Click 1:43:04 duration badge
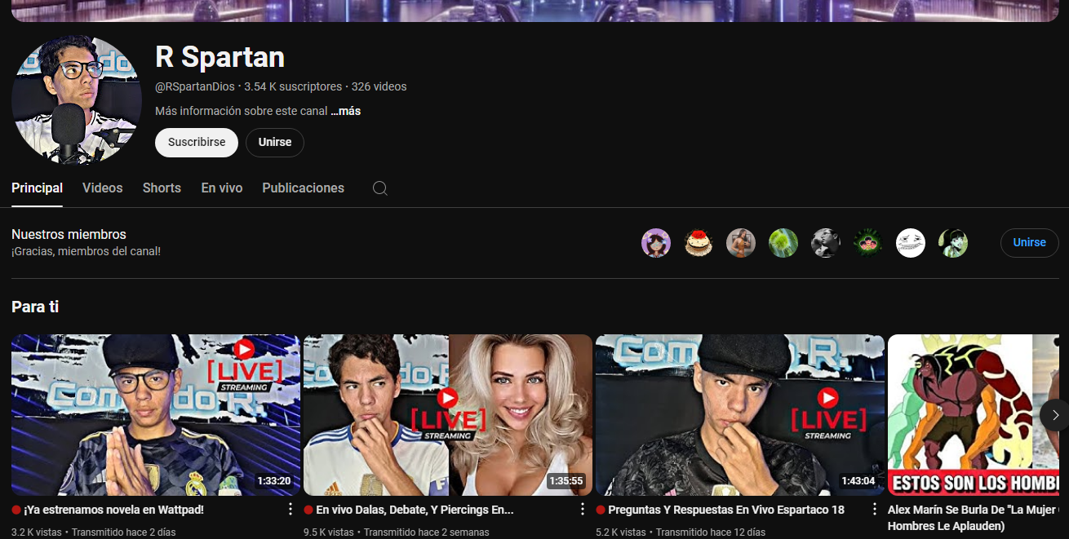This screenshot has height=539, width=1069. (x=858, y=481)
